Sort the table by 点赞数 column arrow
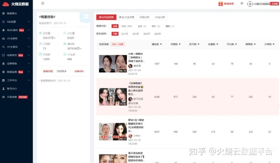280x163 pixels. pos(180,44)
